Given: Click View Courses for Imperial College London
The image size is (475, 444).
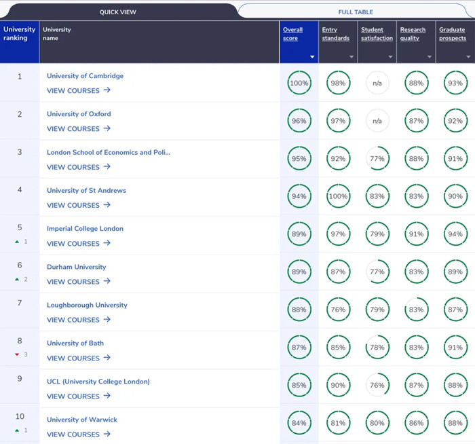Looking at the screenshot, I should (x=79, y=243).
